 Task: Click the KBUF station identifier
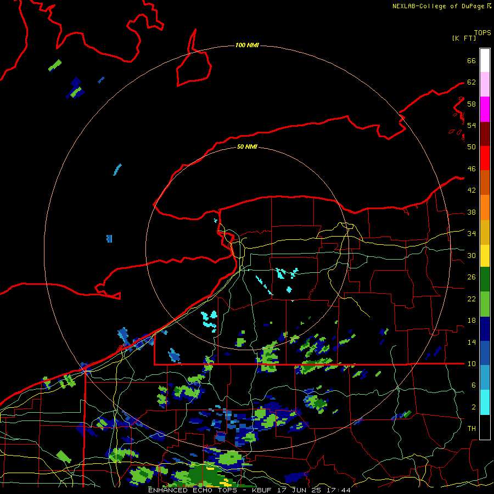tap(263, 490)
